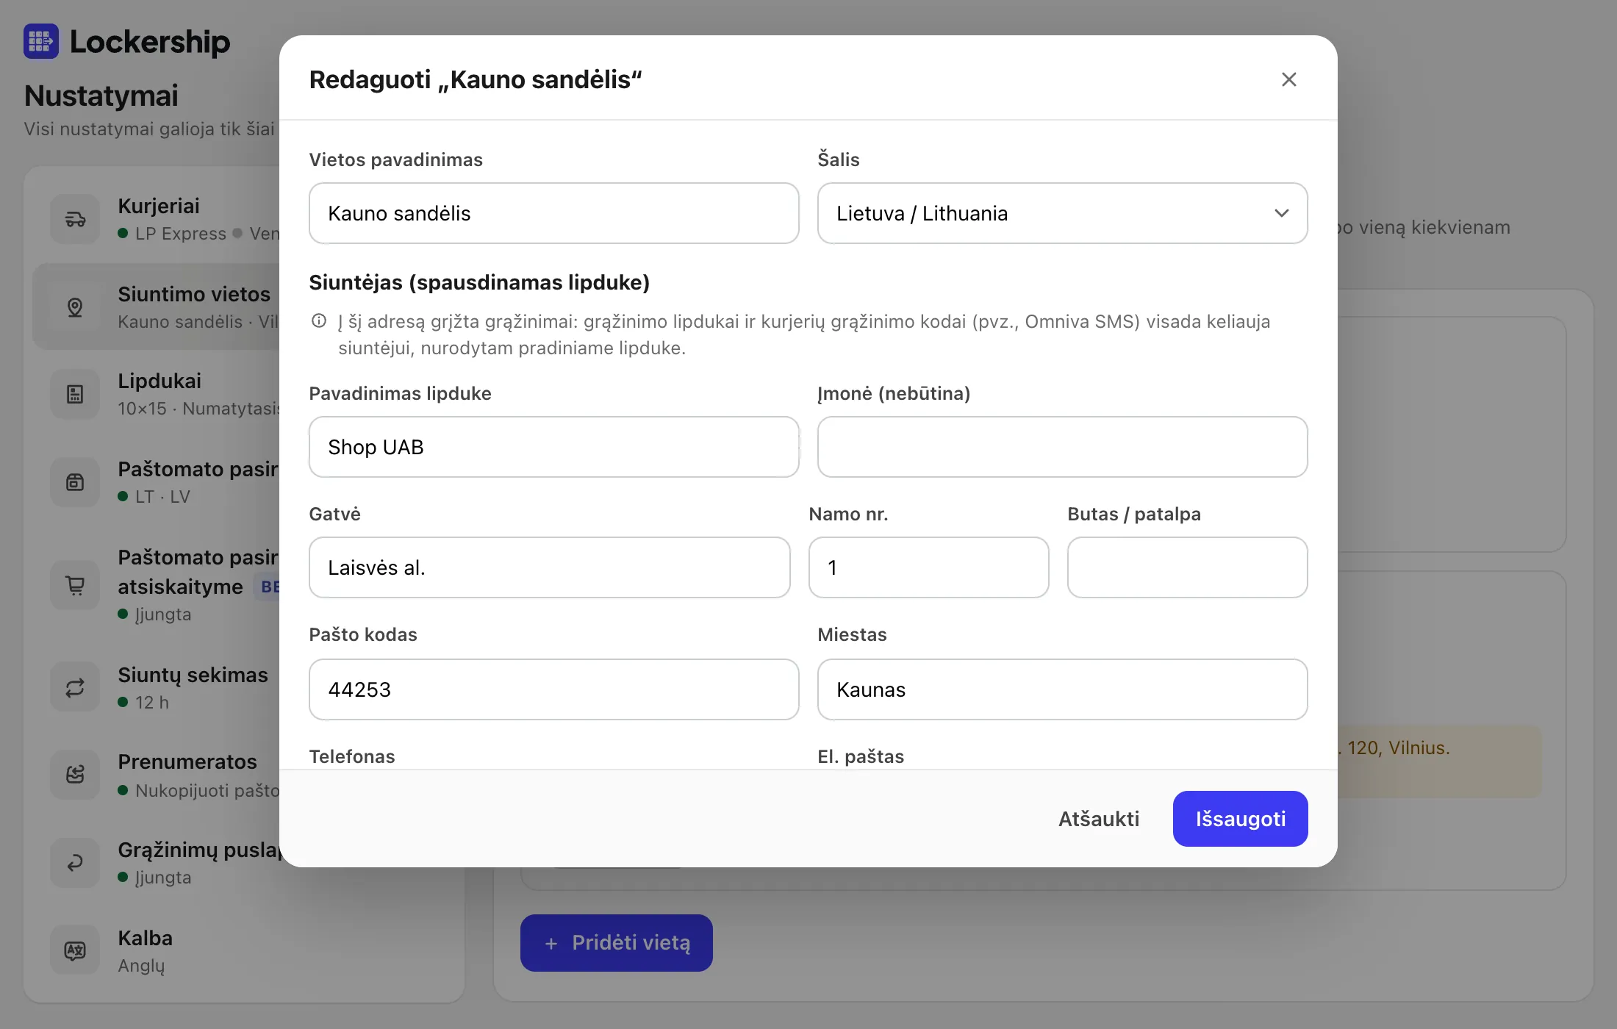
Task: Click the Siuntėjas (spausdinamas lipduke) heading
Action: pos(479,283)
